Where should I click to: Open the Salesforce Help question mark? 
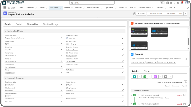coord(174,3)
